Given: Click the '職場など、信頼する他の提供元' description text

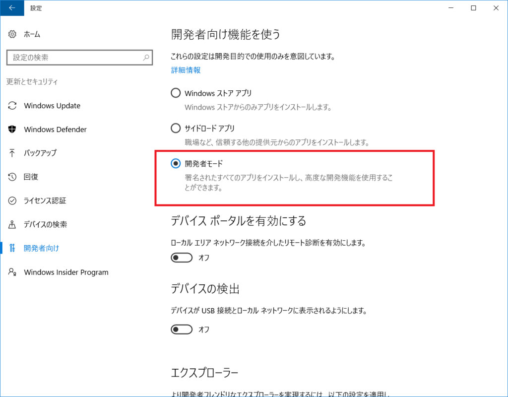Looking at the screenshot, I should [x=277, y=142].
